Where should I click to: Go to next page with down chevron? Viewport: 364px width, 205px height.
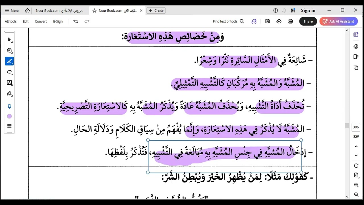coord(356,155)
